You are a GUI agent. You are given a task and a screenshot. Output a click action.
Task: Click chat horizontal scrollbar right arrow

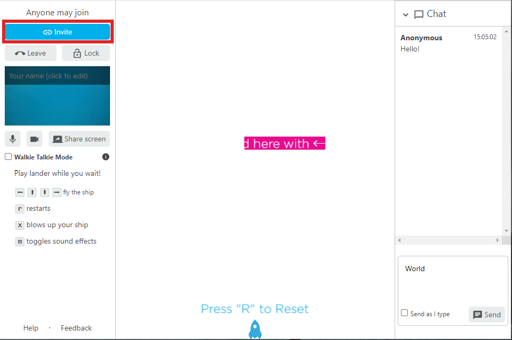point(497,240)
